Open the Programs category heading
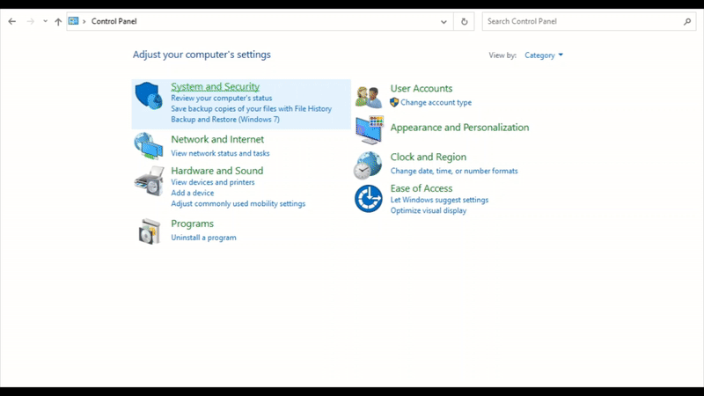The image size is (704, 396). (x=192, y=224)
